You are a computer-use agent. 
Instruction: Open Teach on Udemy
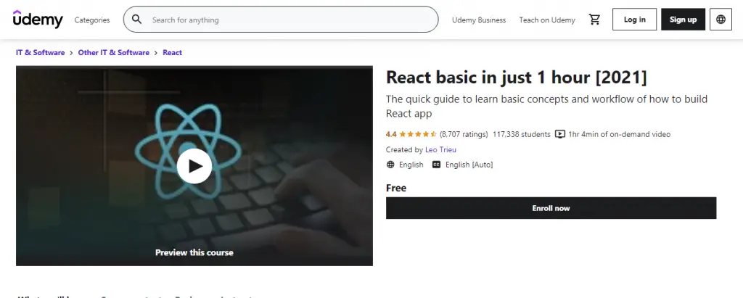(547, 20)
